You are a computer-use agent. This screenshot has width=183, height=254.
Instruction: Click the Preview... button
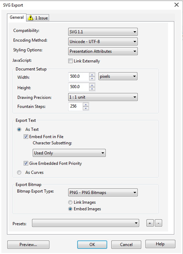pyautogui.click(x=28, y=244)
